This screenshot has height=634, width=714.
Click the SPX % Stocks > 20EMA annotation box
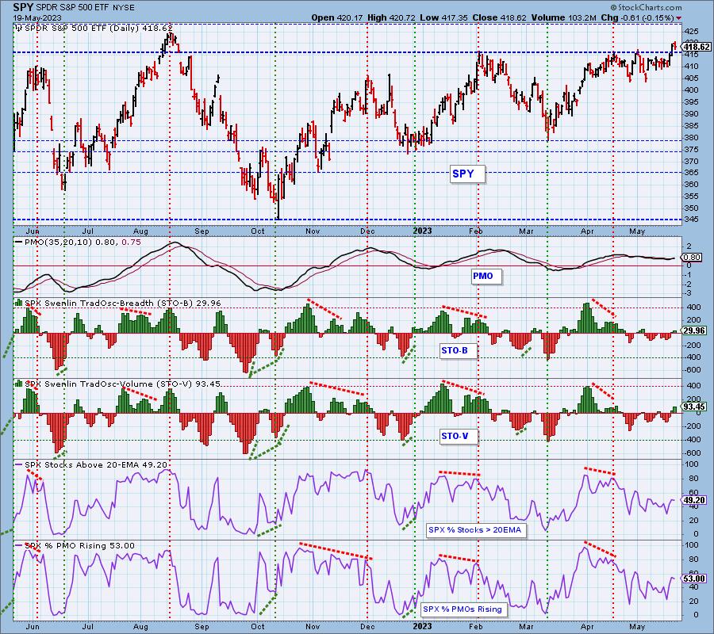[476, 530]
